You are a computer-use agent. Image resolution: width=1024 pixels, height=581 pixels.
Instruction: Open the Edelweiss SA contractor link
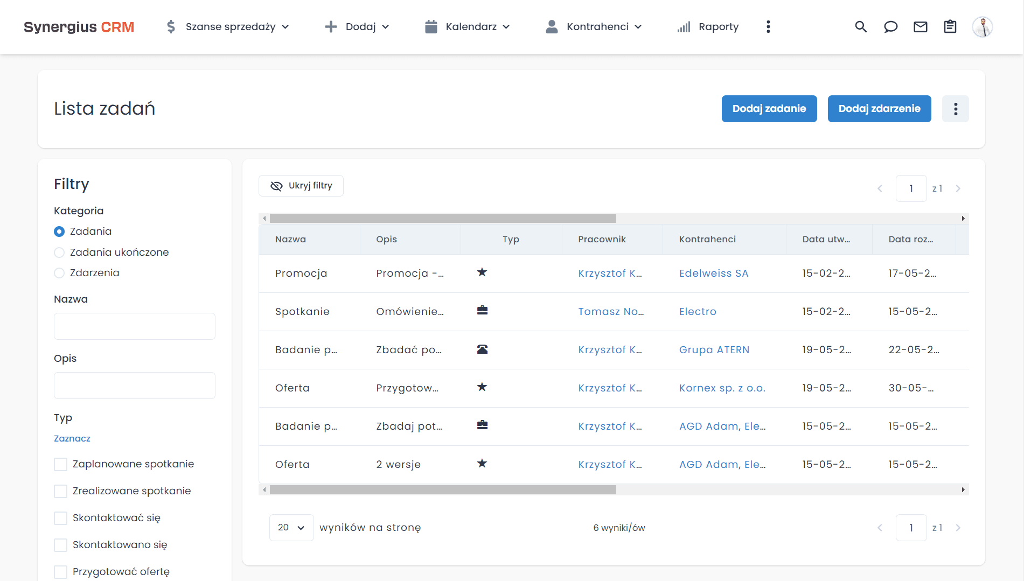tap(713, 274)
